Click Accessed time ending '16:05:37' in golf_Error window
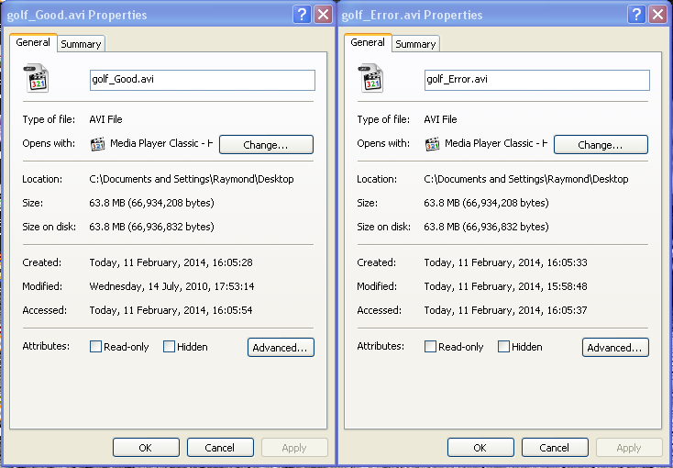 pyautogui.click(x=505, y=310)
